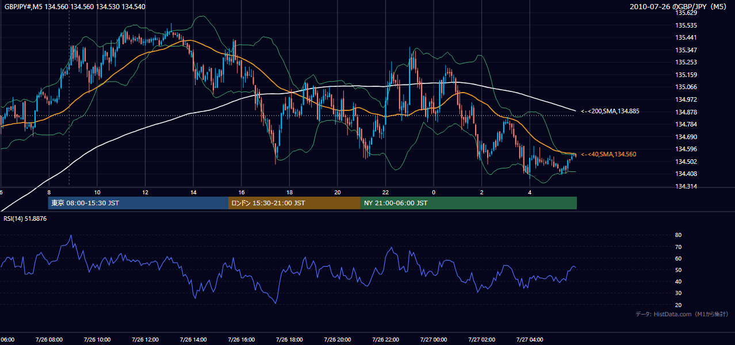Screen dimensions: 735x345
Task: Click the RSI scale value 40
Action: click(679, 281)
